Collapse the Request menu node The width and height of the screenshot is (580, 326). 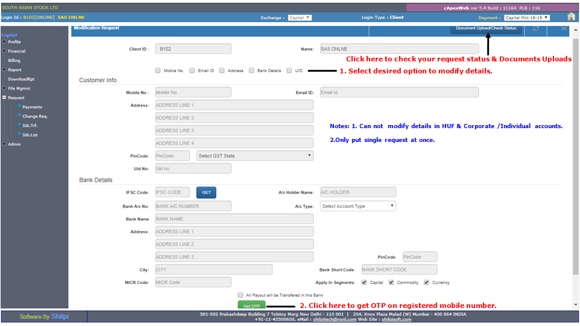pyautogui.click(x=4, y=97)
